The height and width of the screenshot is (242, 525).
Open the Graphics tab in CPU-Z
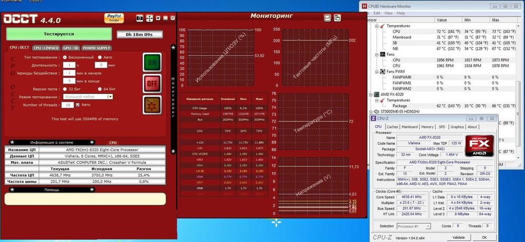[x=457, y=127]
